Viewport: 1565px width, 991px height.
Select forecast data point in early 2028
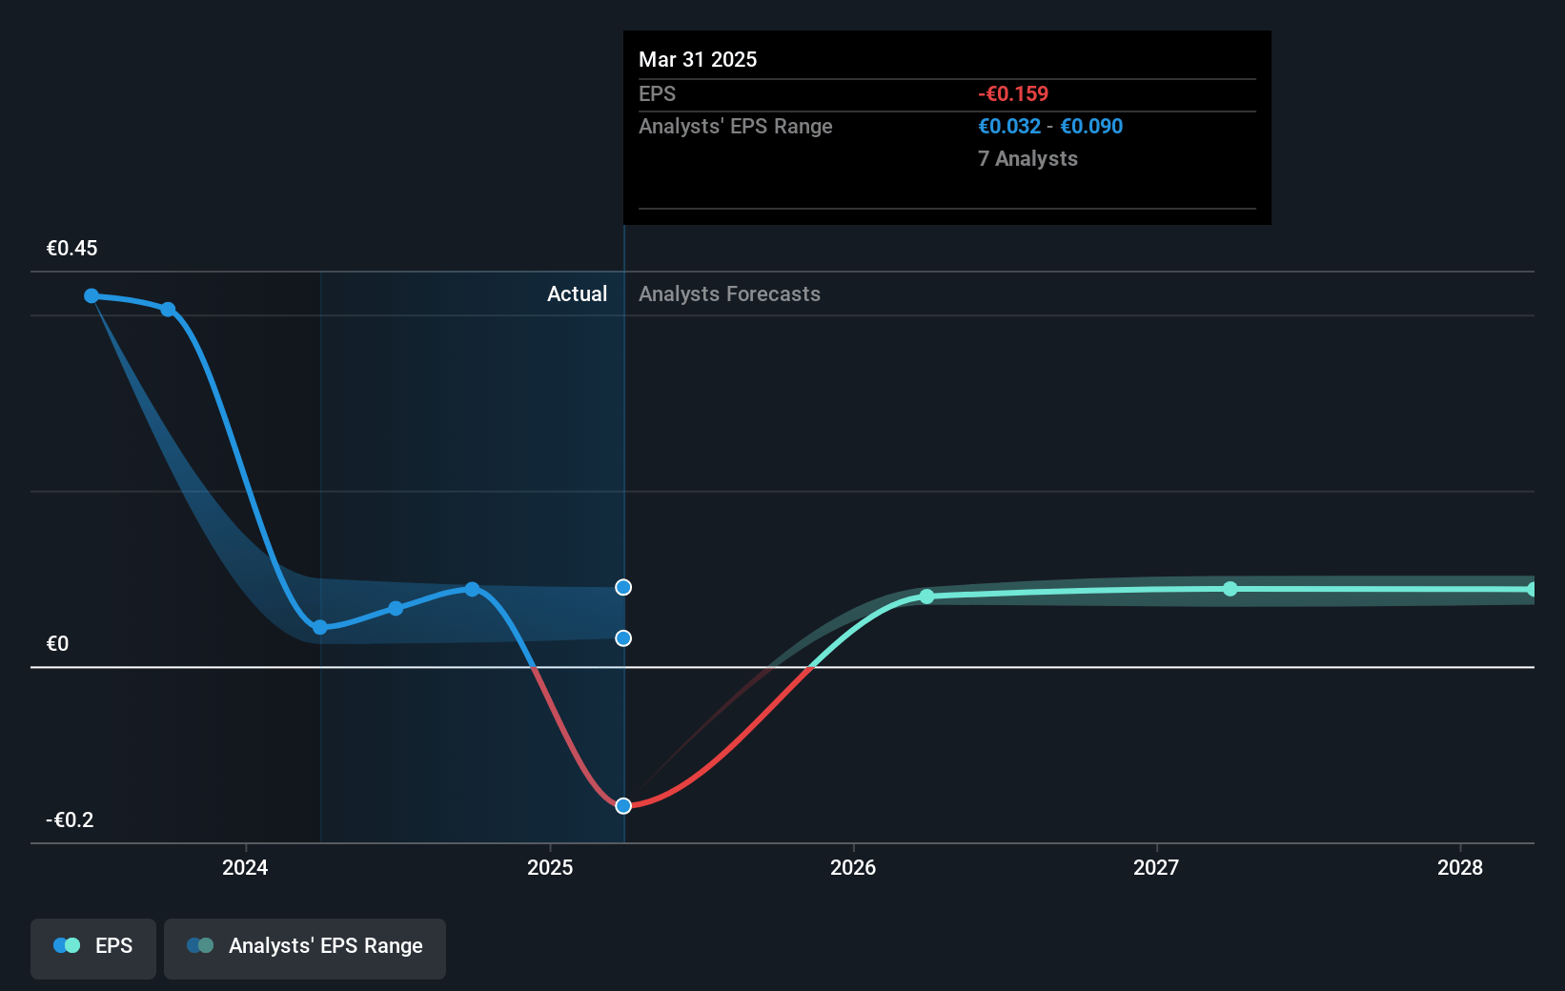click(x=1533, y=590)
